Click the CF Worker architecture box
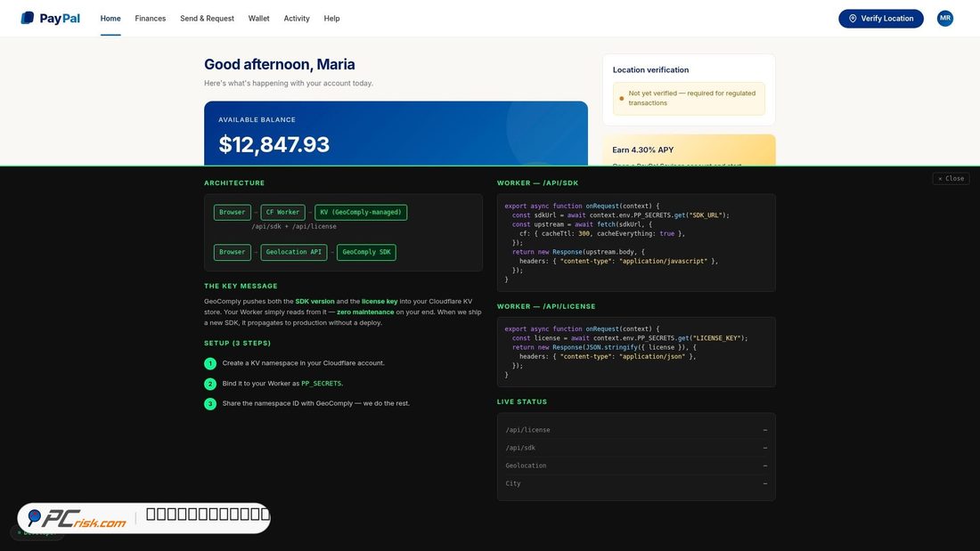980x551 pixels. [x=282, y=213]
